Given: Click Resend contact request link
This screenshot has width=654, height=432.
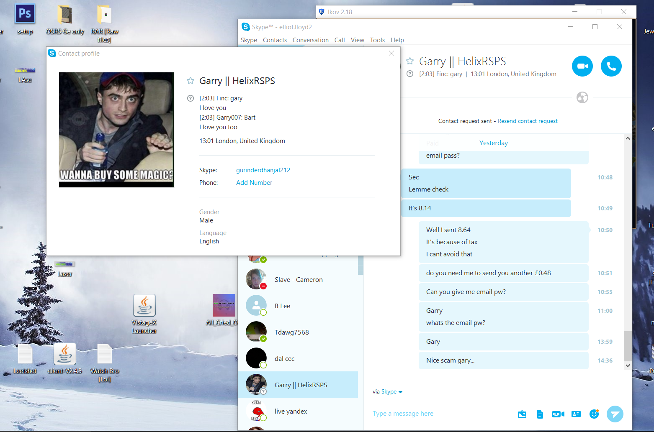Looking at the screenshot, I should pyautogui.click(x=528, y=121).
